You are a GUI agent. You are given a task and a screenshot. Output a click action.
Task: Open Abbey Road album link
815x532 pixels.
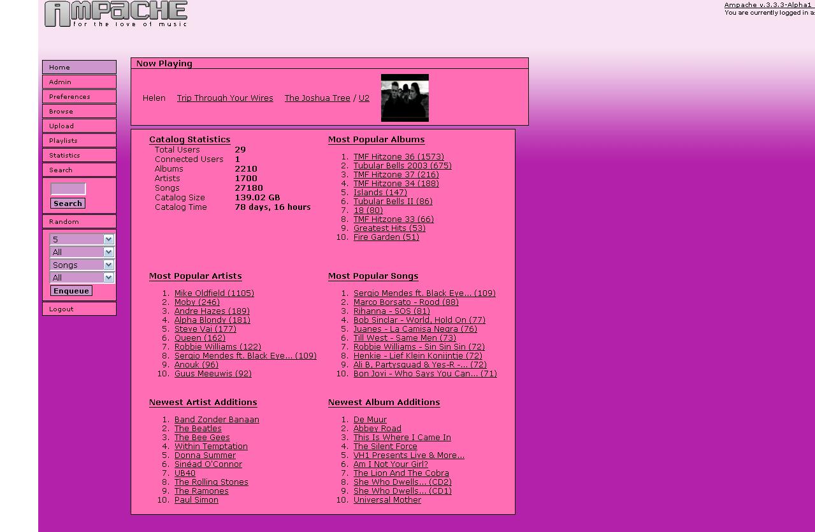[x=377, y=429]
